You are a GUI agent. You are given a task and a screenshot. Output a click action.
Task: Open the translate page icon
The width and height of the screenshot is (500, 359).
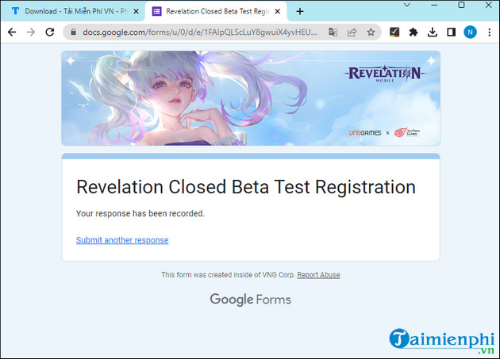pyautogui.click(x=333, y=32)
